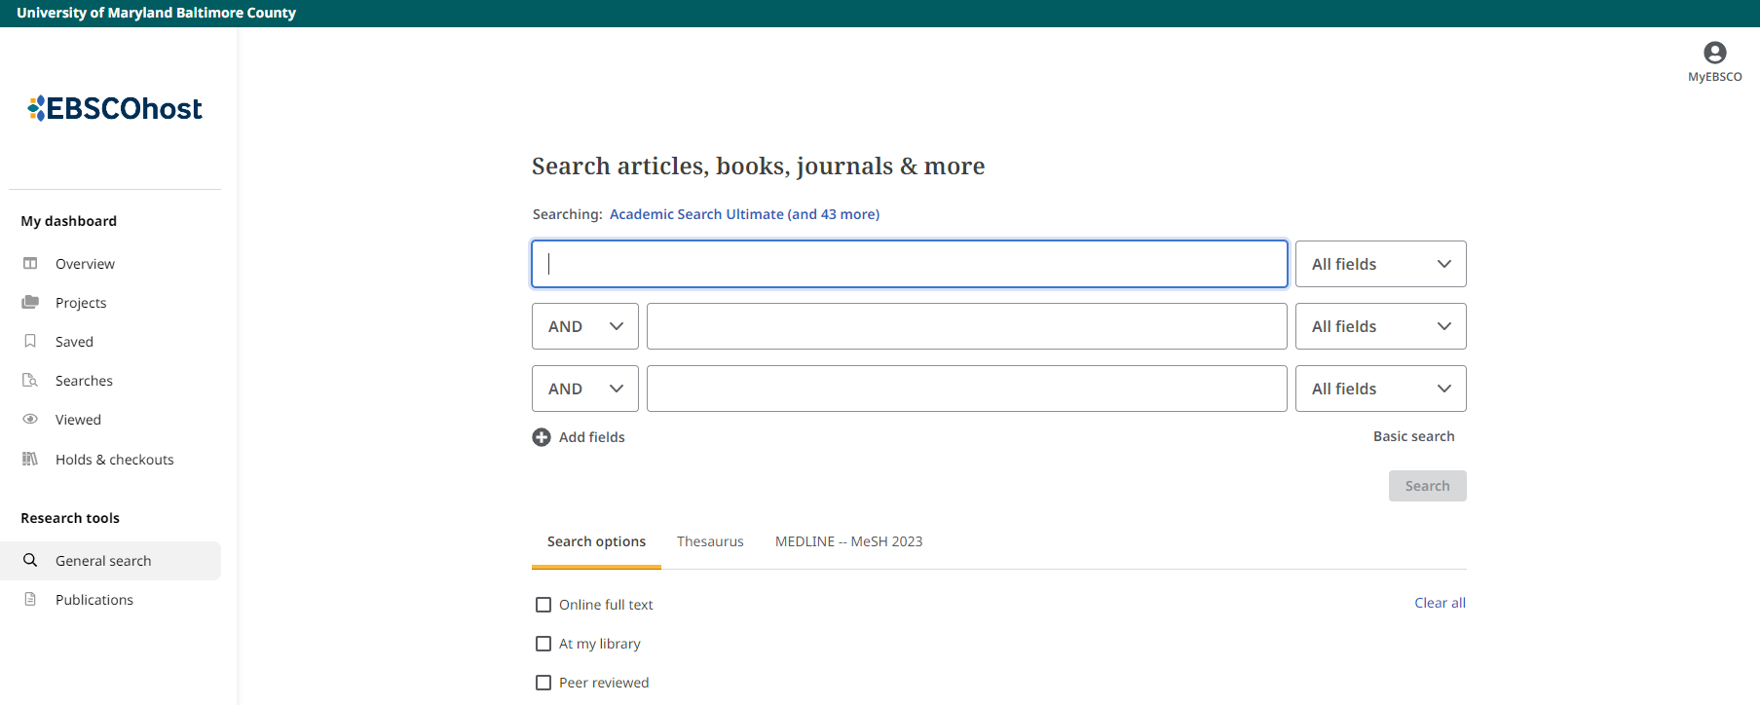Expand the third row All fields dropdown
Screen dimensions: 1760x705
[1380, 389]
